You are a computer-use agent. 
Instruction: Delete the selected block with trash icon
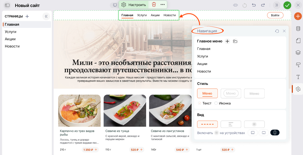154,5
